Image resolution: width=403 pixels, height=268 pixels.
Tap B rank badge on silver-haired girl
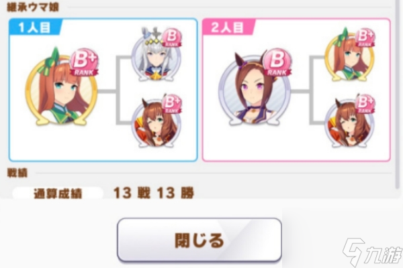[171, 38]
